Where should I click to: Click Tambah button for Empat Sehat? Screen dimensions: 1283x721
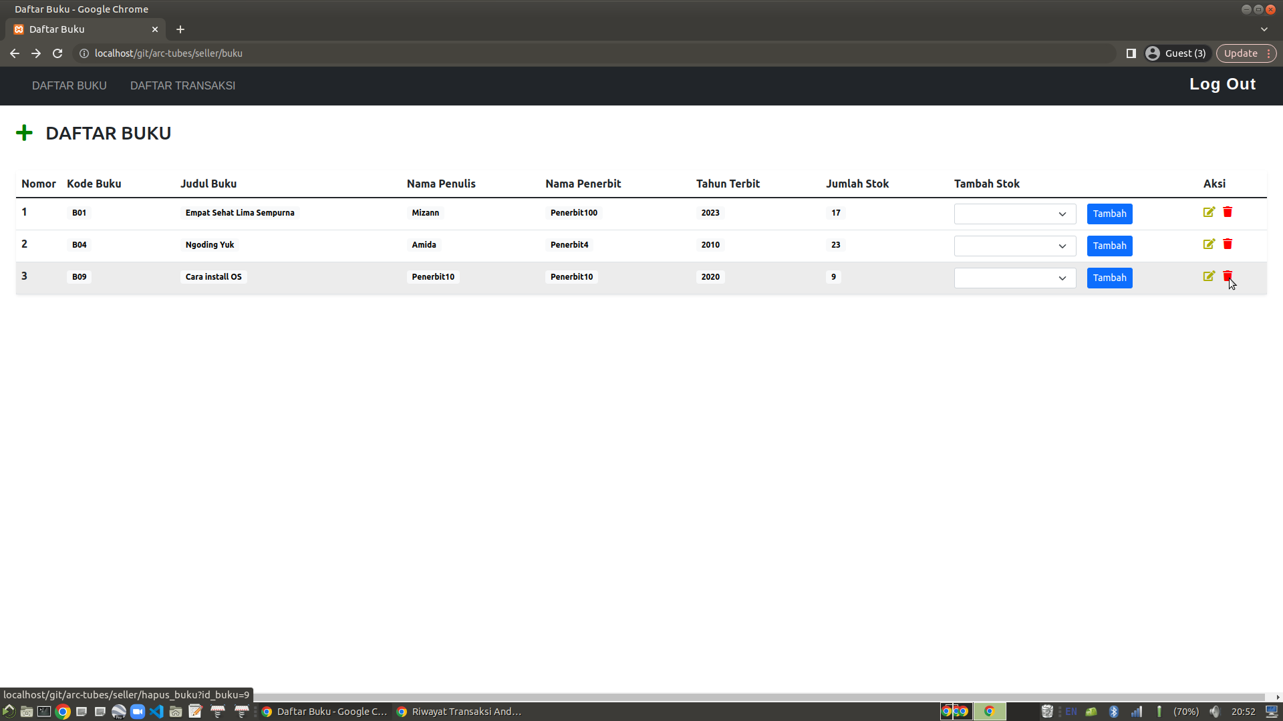1109,214
